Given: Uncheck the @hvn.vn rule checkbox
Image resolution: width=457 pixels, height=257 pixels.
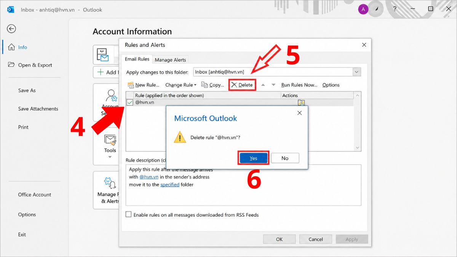Looking at the screenshot, I should pos(130,102).
